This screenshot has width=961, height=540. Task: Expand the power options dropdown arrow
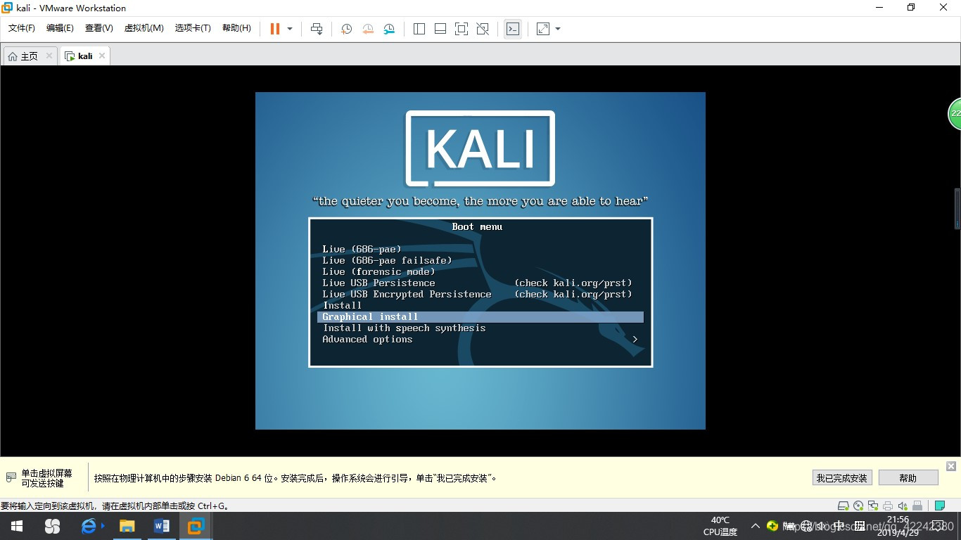coord(290,29)
